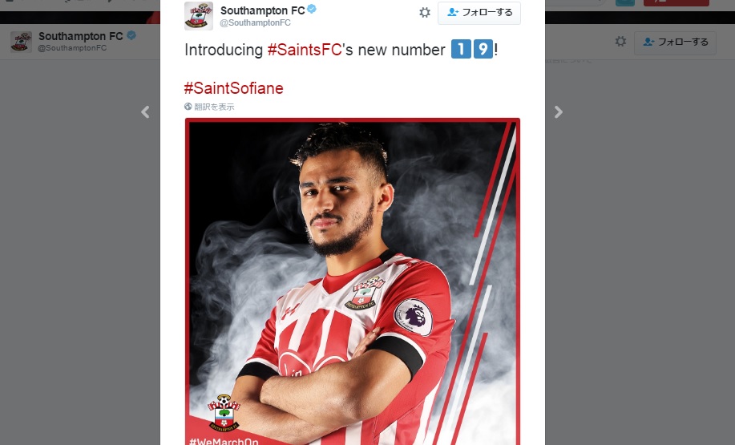Open the #SaintSofiane hashtag

point(233,88)
